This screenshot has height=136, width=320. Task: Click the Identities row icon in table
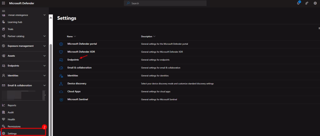click(61, 76)
